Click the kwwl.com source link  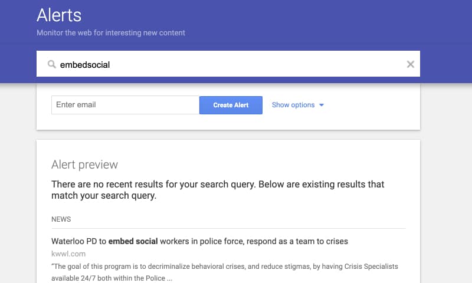pos(68,254)
